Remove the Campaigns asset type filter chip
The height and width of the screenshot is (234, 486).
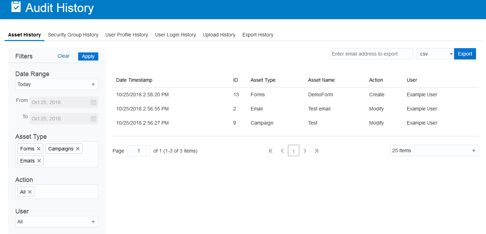click(x=78, y=148)
